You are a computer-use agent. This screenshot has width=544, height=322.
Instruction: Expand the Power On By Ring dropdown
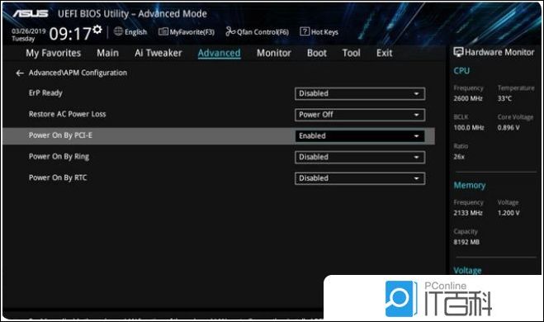[x=360, y=157]
